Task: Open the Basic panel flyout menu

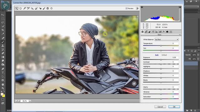Action: 180,35
